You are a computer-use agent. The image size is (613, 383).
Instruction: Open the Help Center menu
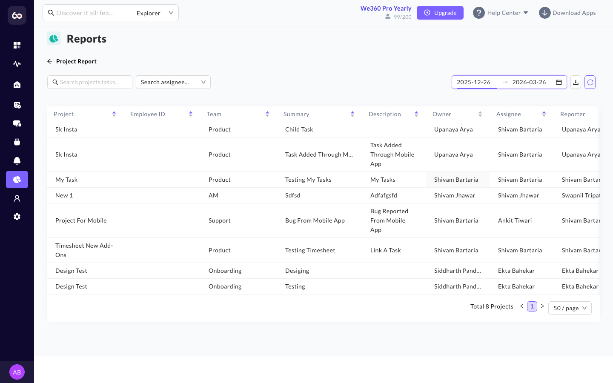pos(501,13)
